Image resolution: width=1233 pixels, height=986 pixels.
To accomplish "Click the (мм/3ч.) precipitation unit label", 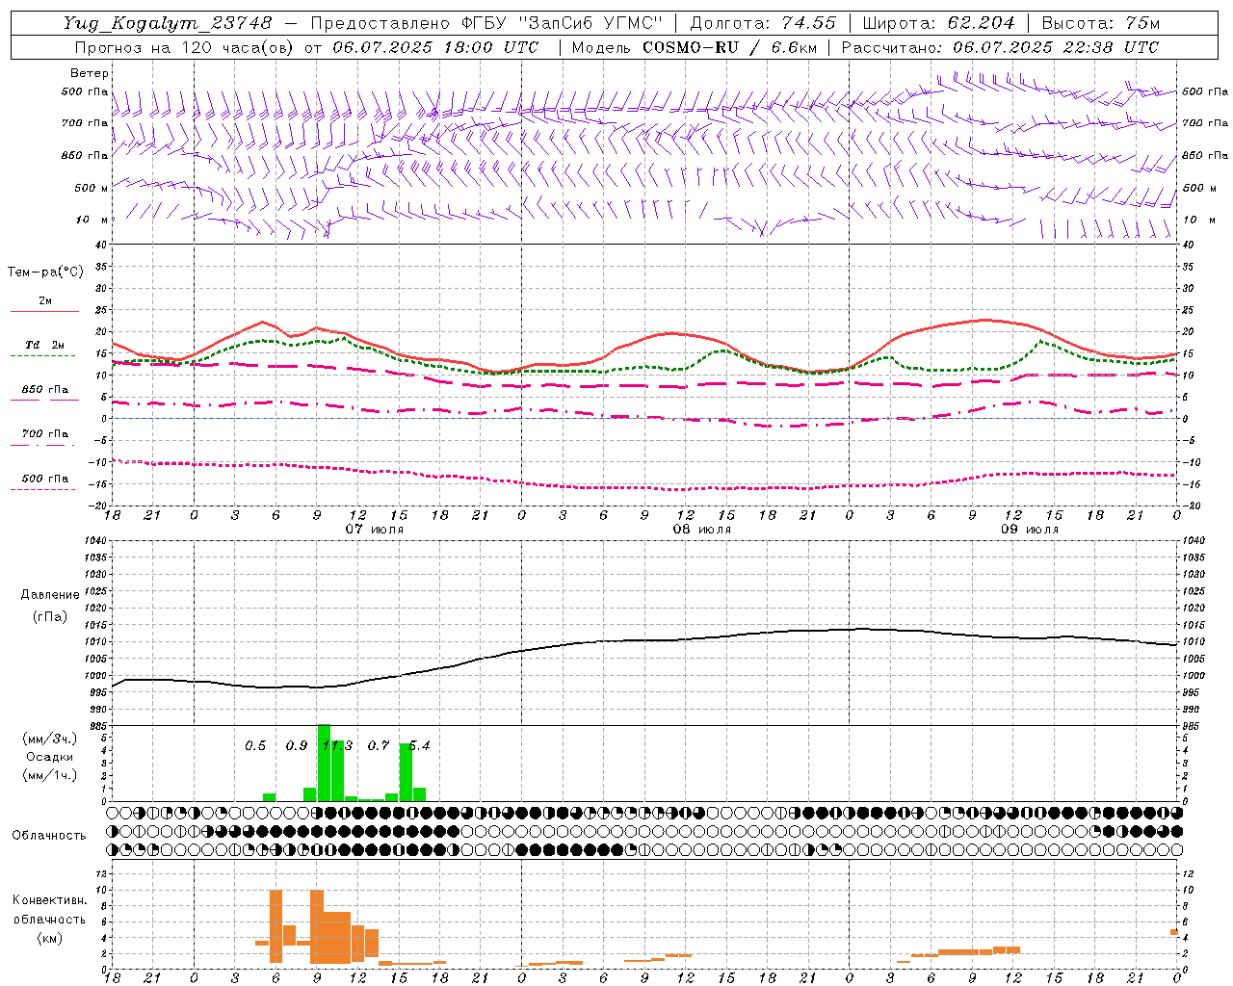I will pyautogui.click(x=49, y=739).
